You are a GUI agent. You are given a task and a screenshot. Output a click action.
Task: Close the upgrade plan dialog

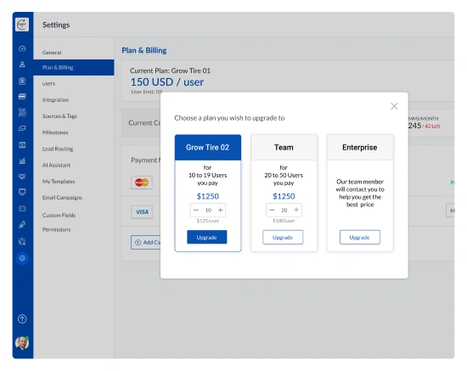coord(394,106)
